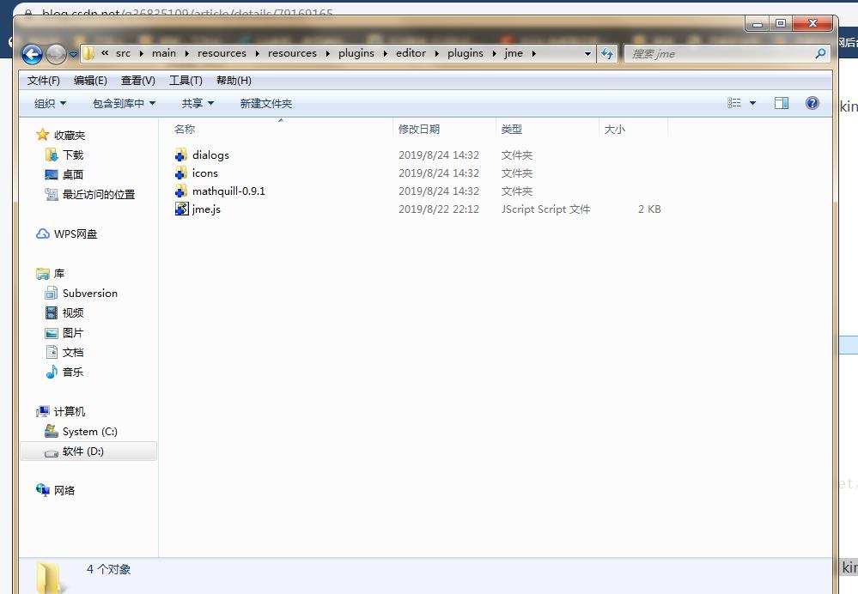
Task: Toggle the preview pane on
Action: pyautogui.click(x=782, y=102)
